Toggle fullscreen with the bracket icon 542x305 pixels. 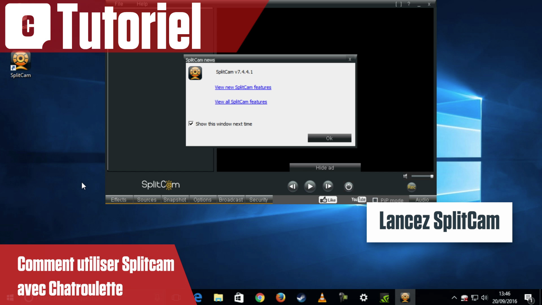pyautogui.click(x=399, y=4)
